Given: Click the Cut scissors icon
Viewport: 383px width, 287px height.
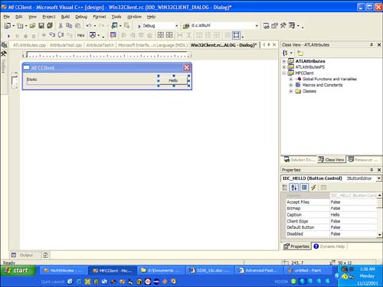Looking at the screenshot, I should coord(61,26).
